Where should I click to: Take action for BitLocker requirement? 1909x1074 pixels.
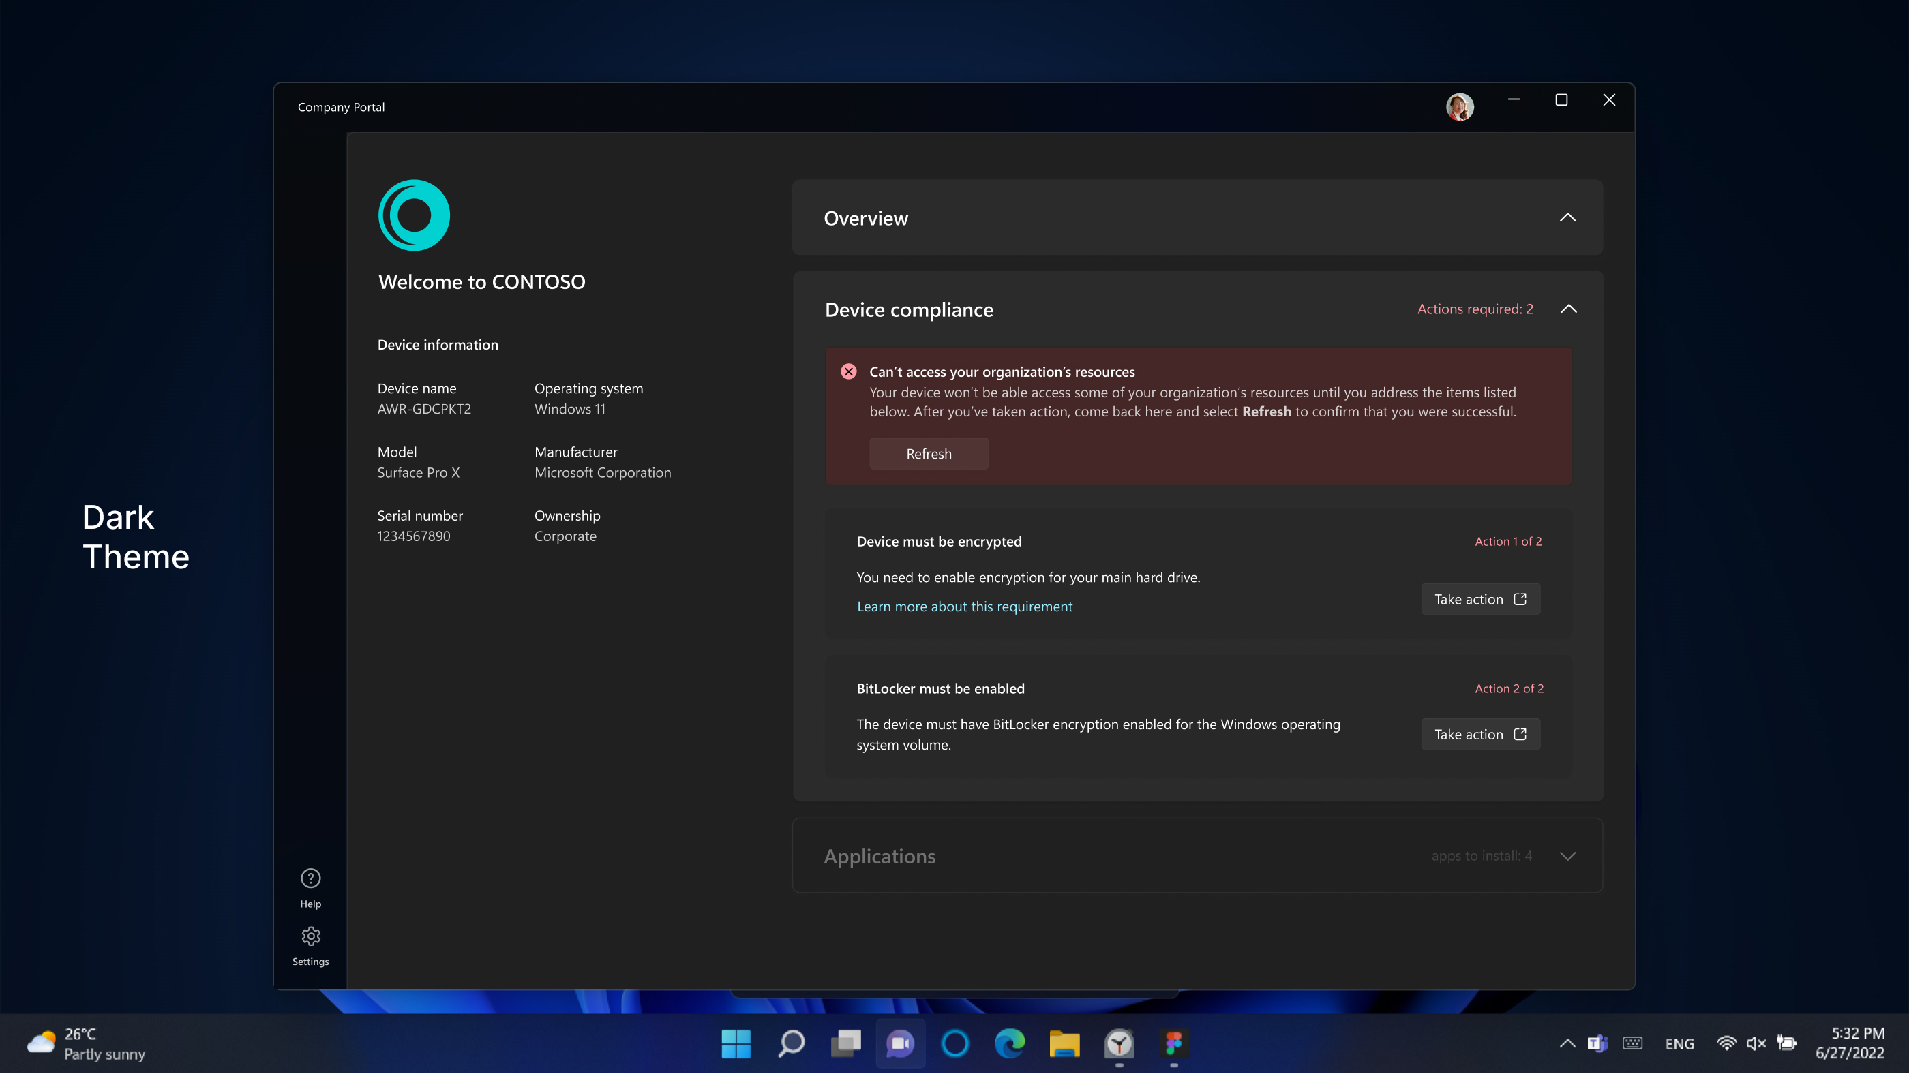tap(1480, 734)
